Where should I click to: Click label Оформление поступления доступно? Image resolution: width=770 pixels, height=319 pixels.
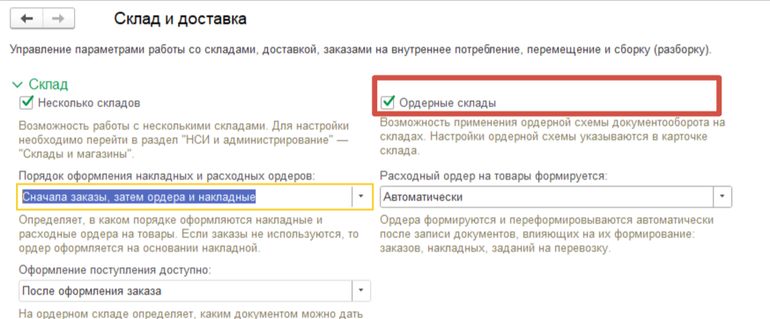click(x=115, y=270)
